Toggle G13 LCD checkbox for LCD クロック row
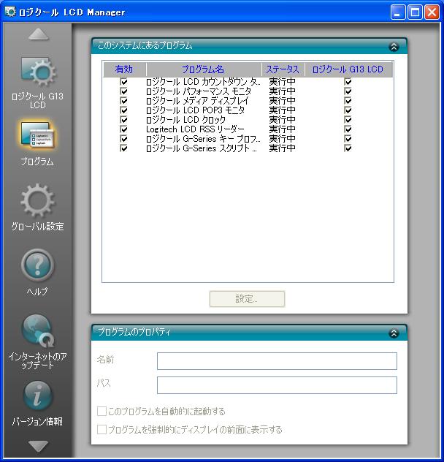Image resolution: width=444 pixels, height=462 pixels. click(x=348, y=120)
